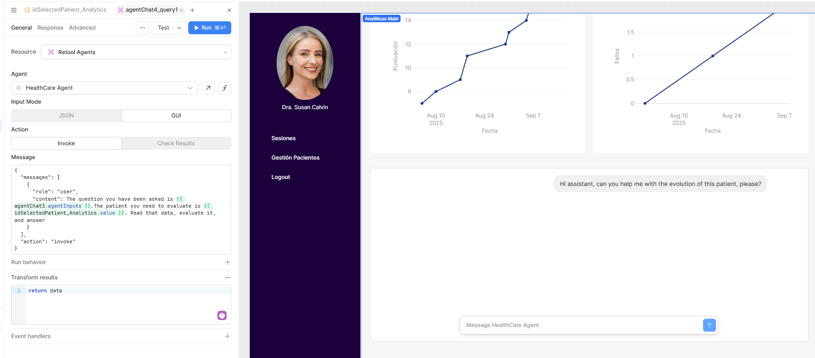Click the function fx icon beside agent
815x358 pixels.
click(x=225, y=88)
